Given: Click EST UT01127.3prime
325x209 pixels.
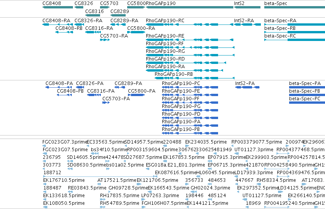Looking at the screenshot, I should tap(254, 150).
